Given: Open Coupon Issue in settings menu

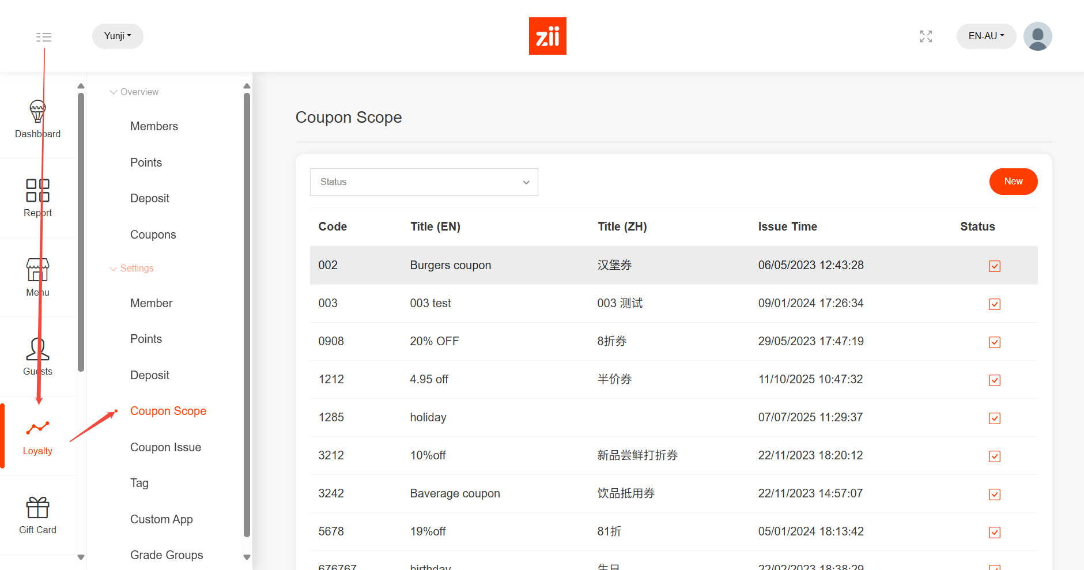Looking at the screenshot, I should (165, 447).
